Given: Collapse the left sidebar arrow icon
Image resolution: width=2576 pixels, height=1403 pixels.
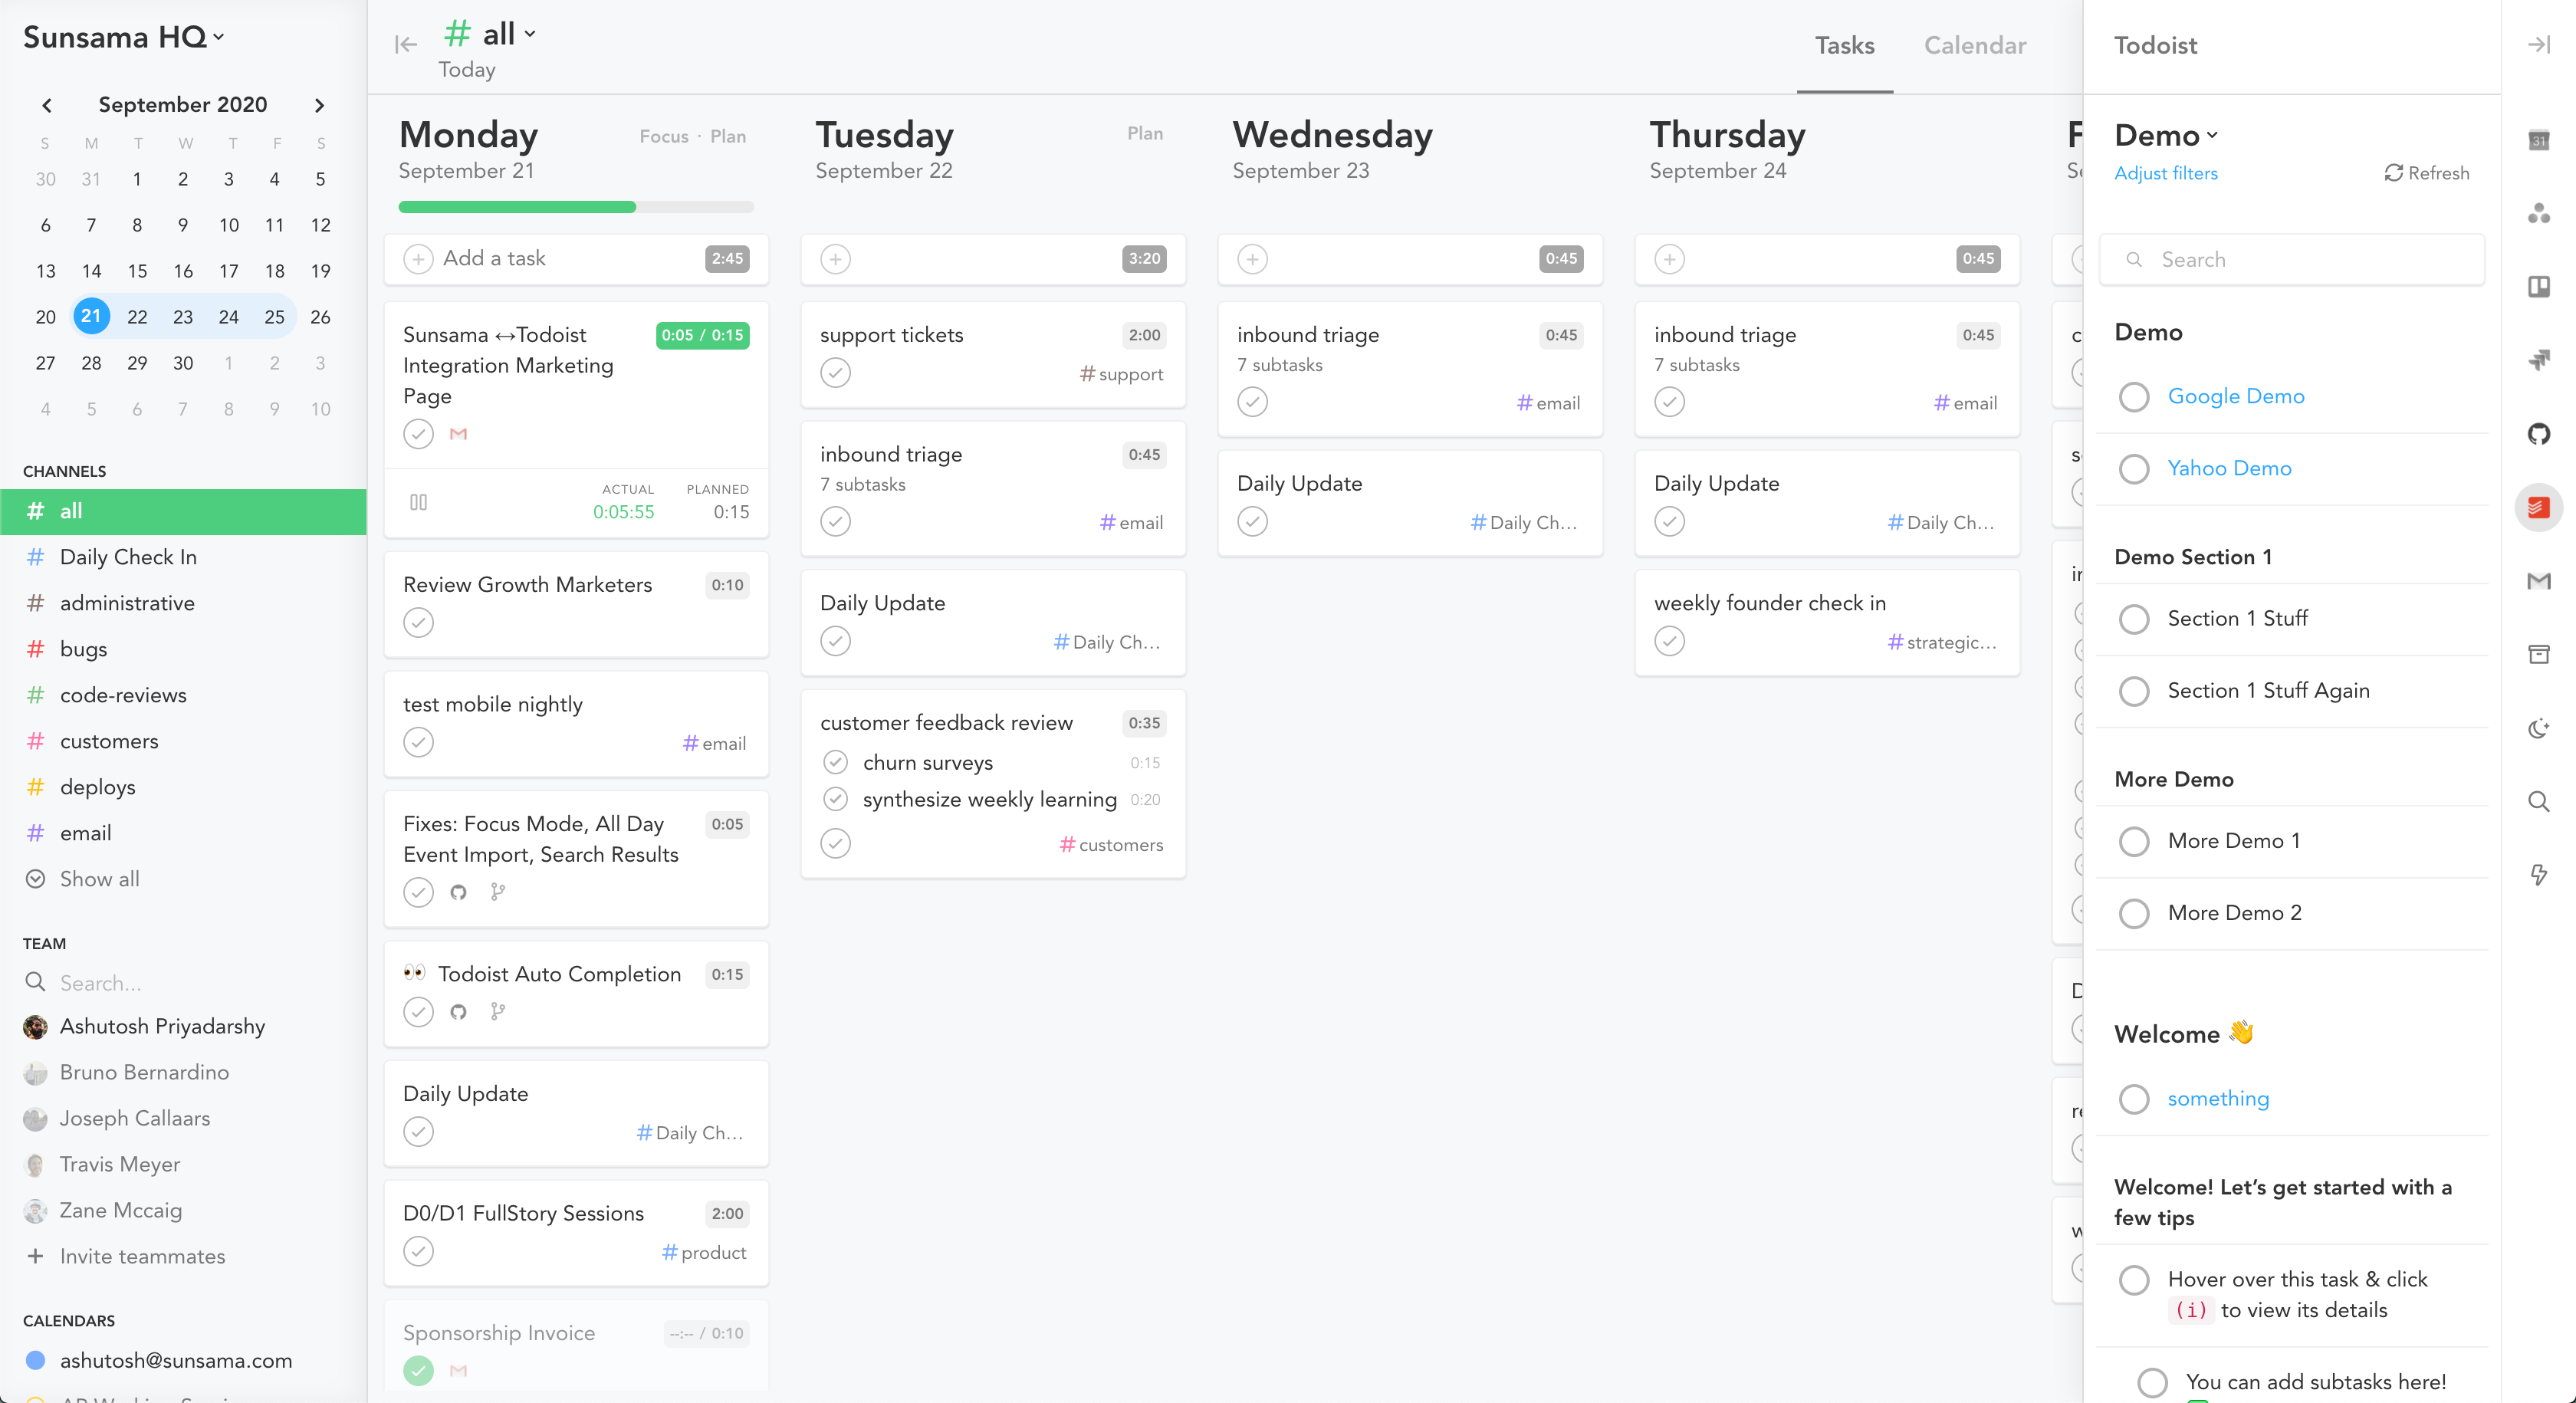Looking at the screenshot, I should pos(405,44).
